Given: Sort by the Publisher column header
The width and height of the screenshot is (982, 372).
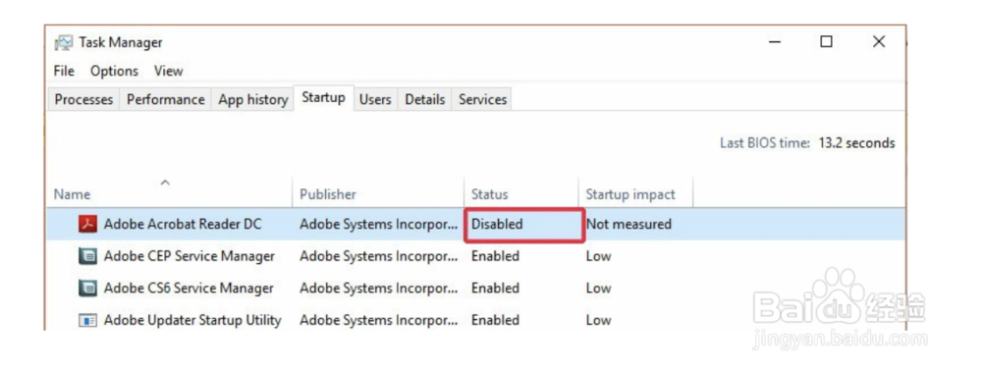Looking at the screenshot, I should coord(378,193).
